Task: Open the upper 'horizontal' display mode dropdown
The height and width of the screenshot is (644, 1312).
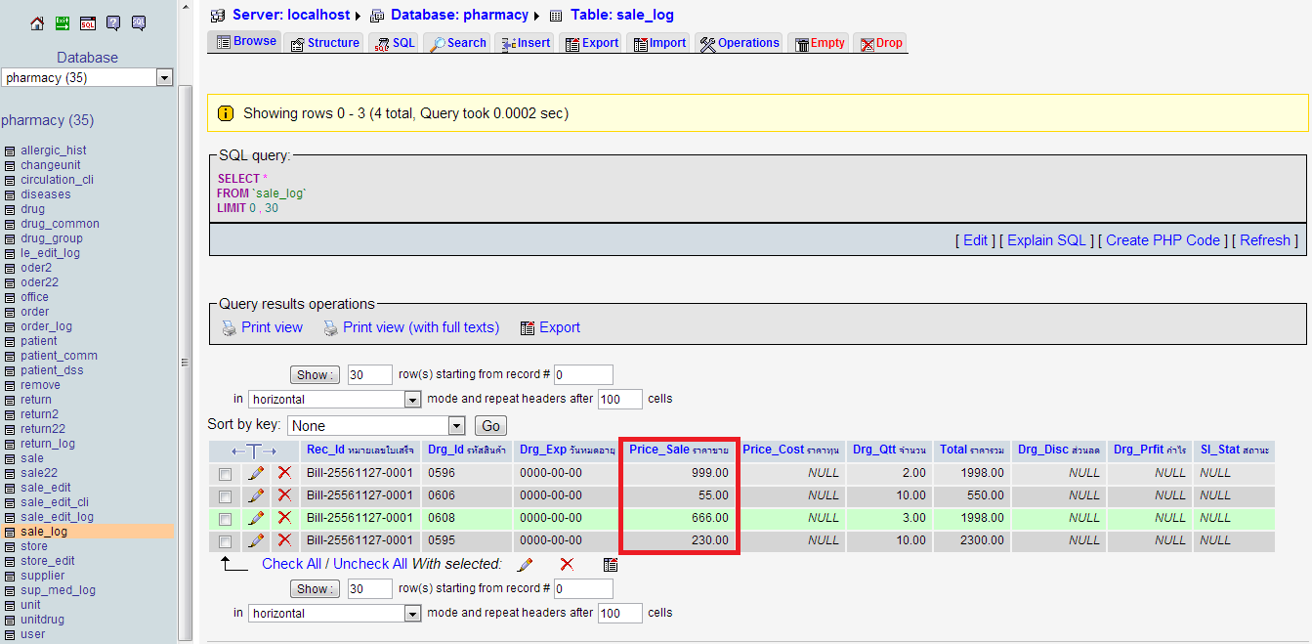Action: click(x=335, y=399)
